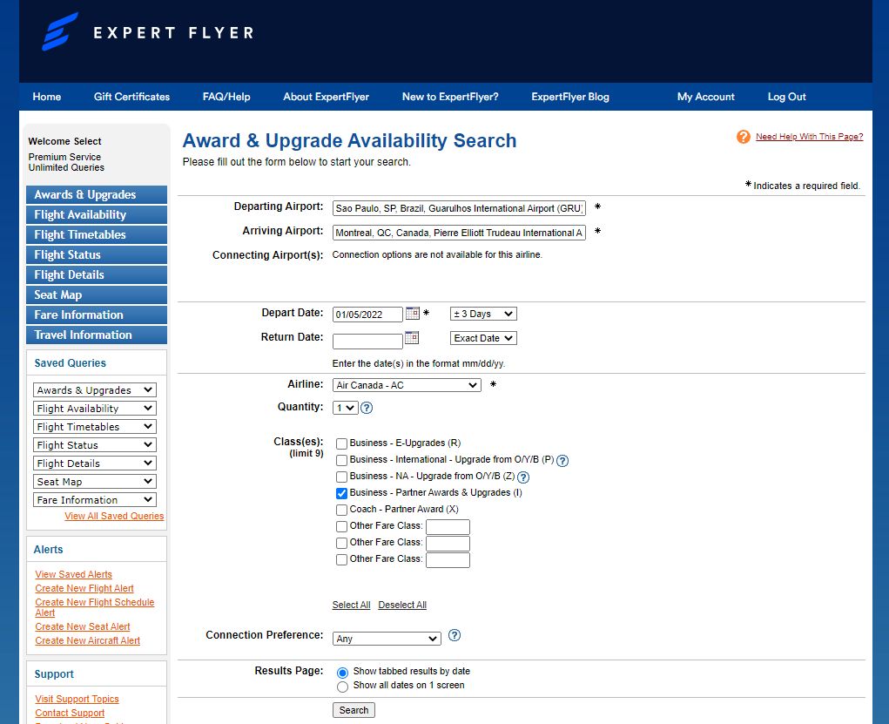Click View Saved Alerts link
Image resolution: width=889 pixels, height=724 pixels.
(x=74, y=574)
